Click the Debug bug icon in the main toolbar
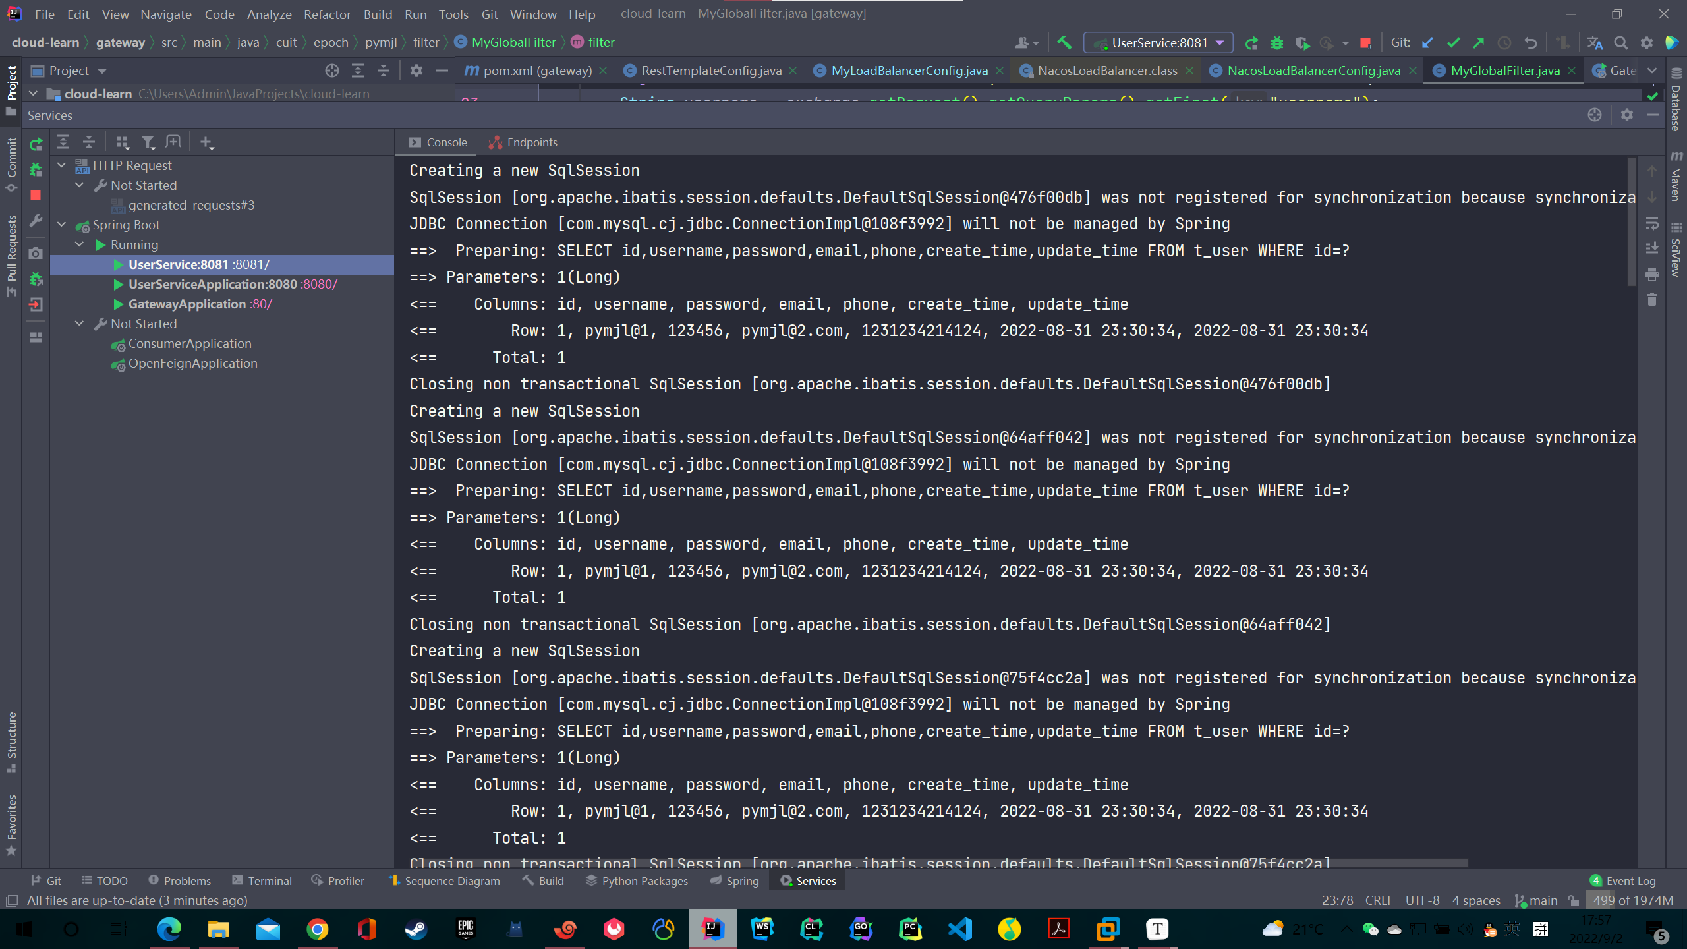The height and width of the screenshot is (949, 1687). click(x=1277, y=43)
